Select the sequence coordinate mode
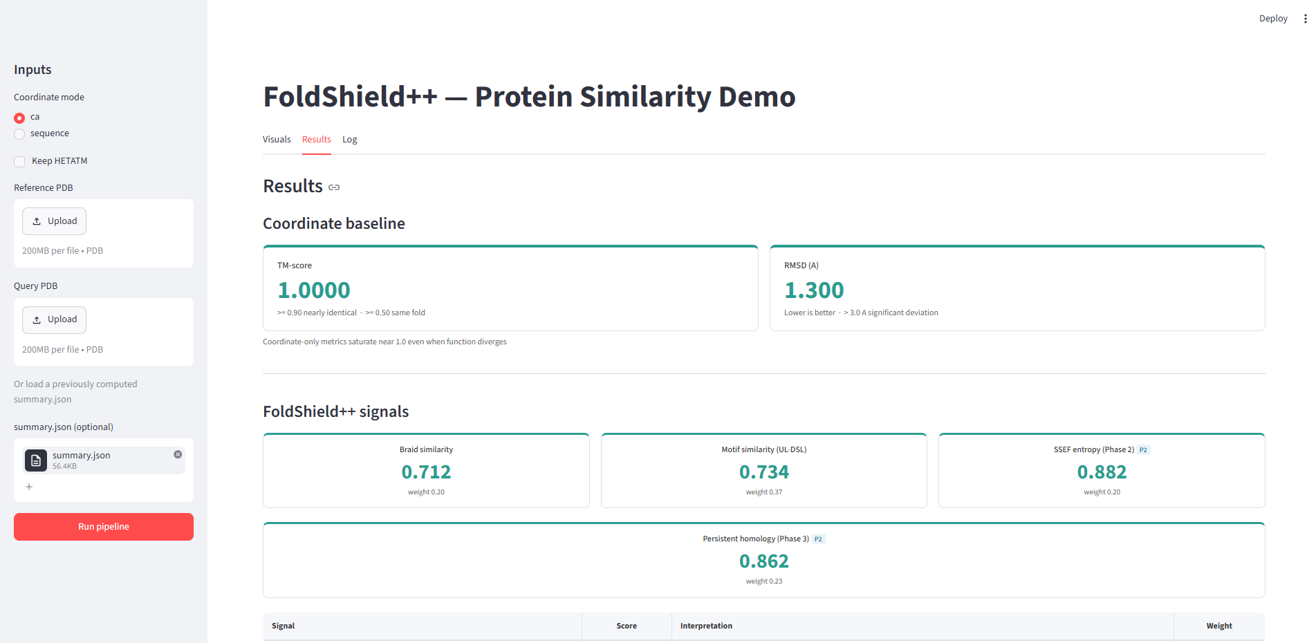Viewport: 1316px width, 643px height. pyautogui.click(x=19, y=134)
